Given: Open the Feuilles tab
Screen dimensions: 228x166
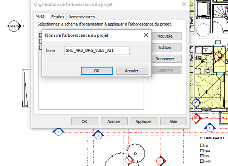Looking at the screenshot, I should 58,17.
